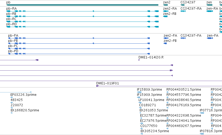Select the RP004430521.5prime EST

coord(167,92)
